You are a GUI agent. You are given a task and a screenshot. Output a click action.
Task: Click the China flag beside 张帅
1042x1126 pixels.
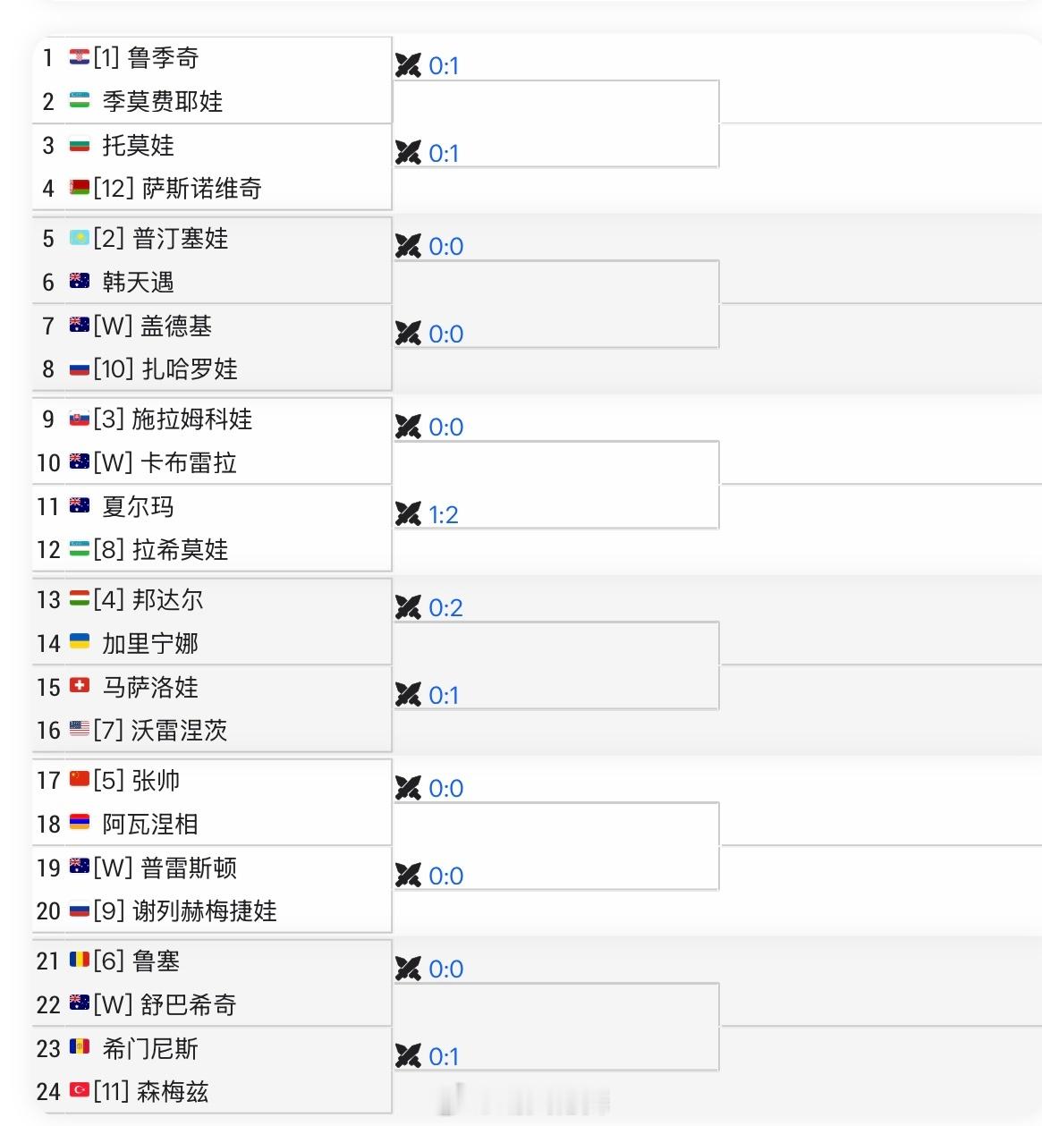click(79, 780)
